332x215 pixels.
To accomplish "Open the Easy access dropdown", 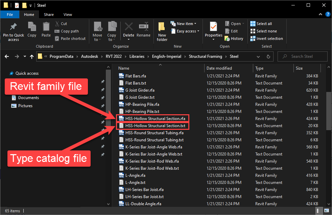I will tap(185, 31).
